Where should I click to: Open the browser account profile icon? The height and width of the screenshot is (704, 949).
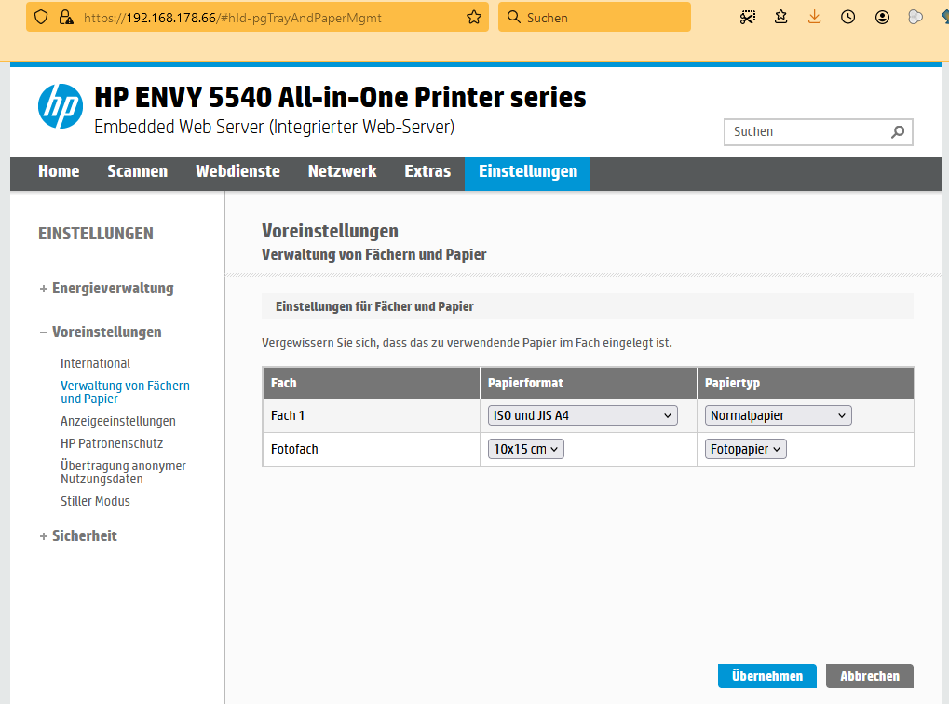882,17
